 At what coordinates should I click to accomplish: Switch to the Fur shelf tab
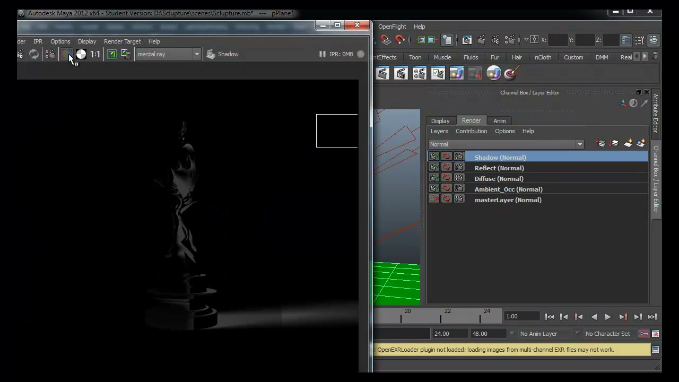click(495, 57)
